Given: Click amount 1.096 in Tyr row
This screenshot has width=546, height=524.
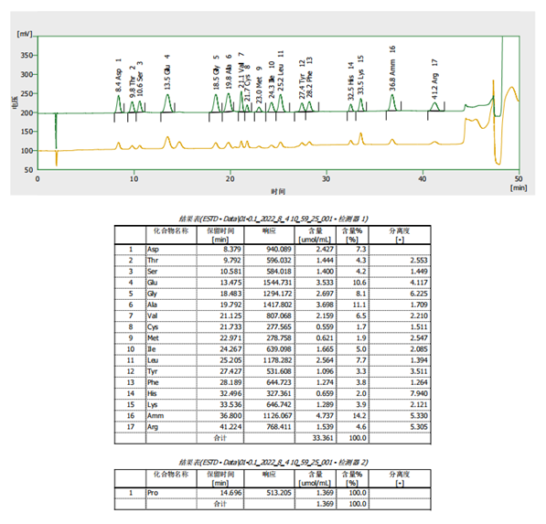Looking at the screenshot, I should [x=325, y=371].
